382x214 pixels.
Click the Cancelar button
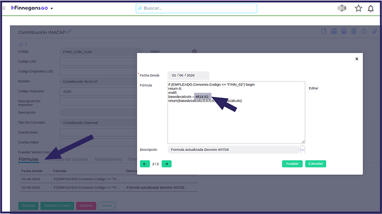click(x=316, y=164)
